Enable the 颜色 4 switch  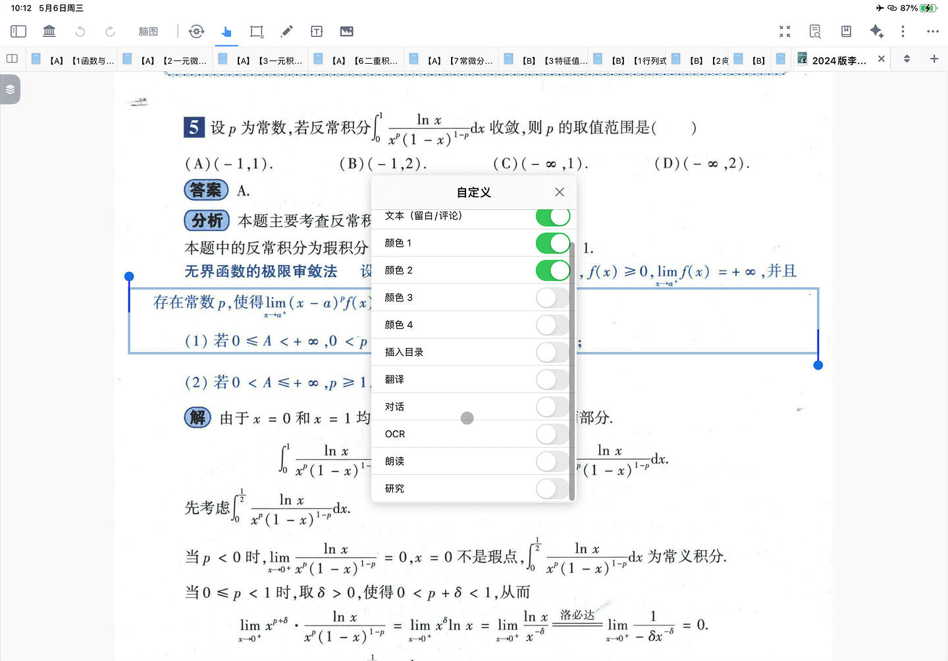553,325
